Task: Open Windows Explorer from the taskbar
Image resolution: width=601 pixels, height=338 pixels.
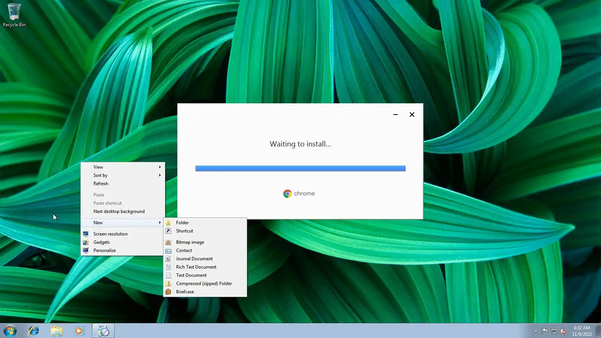Action: 57,331
